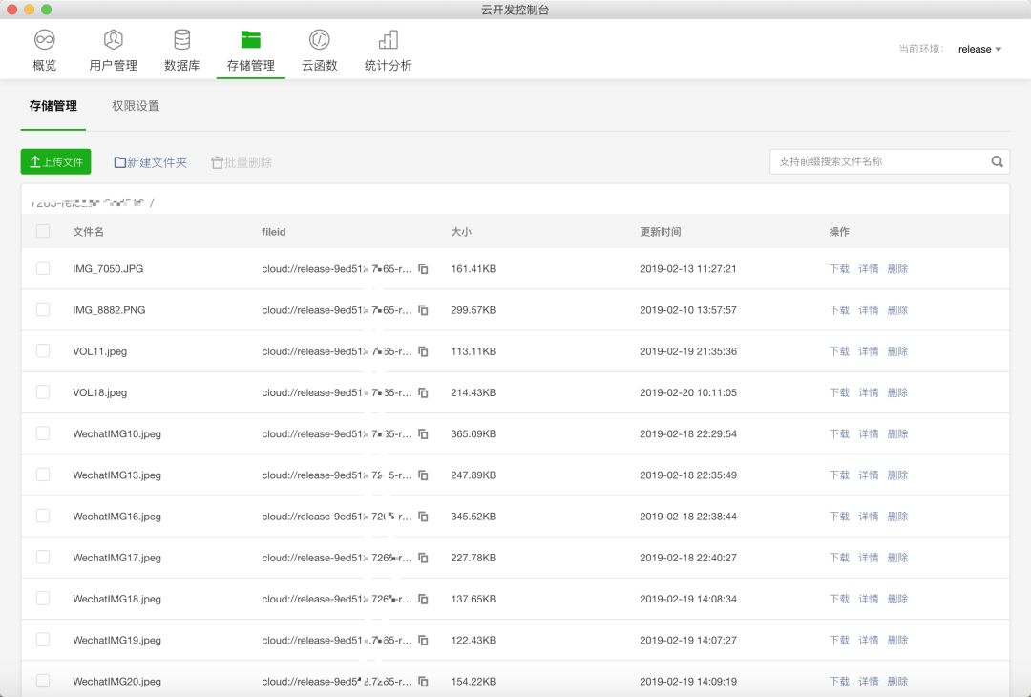Open 用户管理 user management

[x=113, y=51]
